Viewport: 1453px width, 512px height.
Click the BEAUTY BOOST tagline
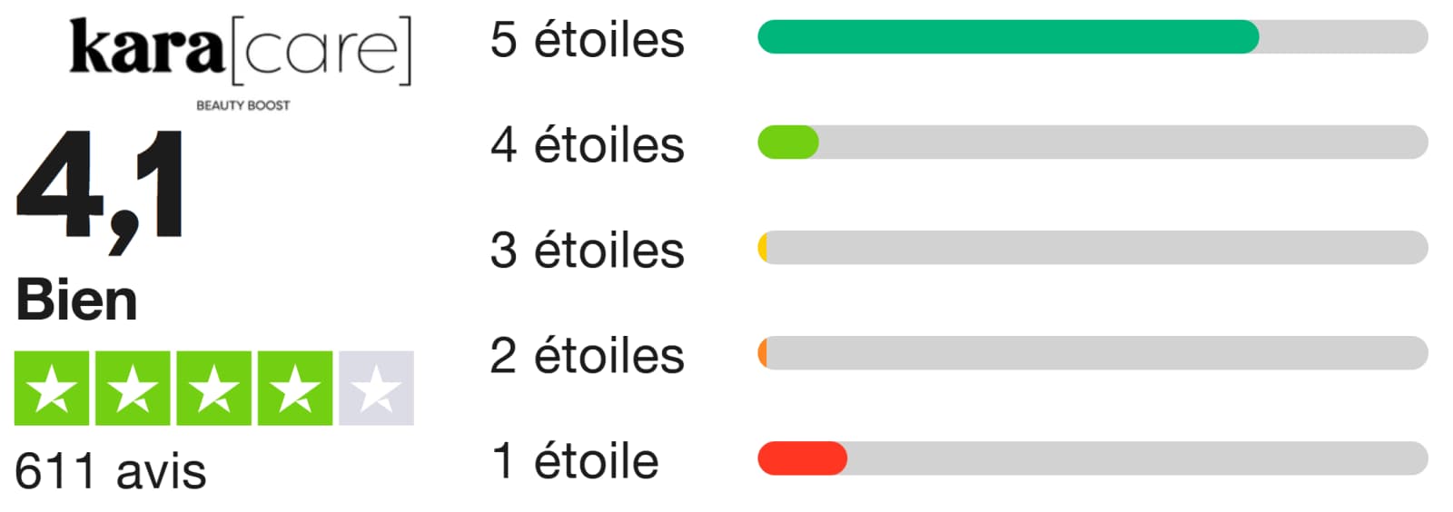pyautogui.click(x=243, y=105)
